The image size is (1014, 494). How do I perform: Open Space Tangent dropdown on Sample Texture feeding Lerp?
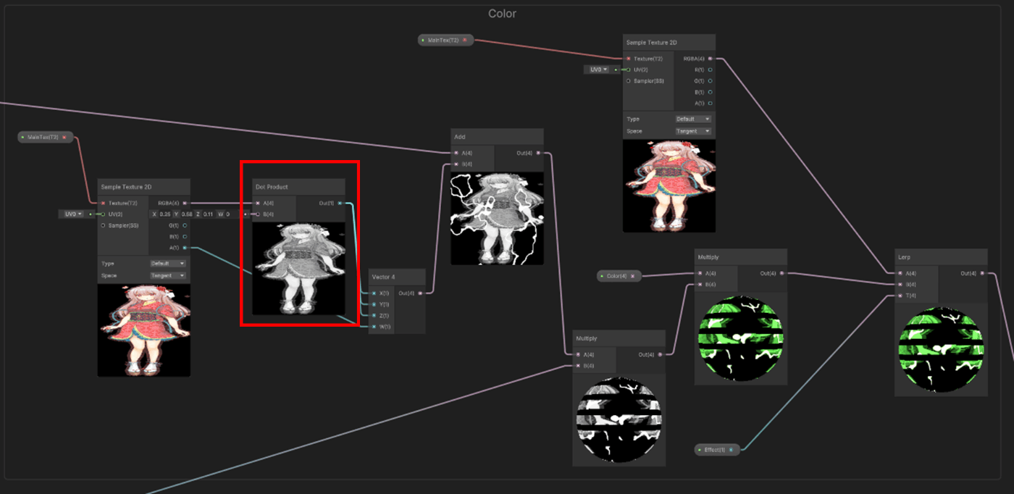pos(693,131)
